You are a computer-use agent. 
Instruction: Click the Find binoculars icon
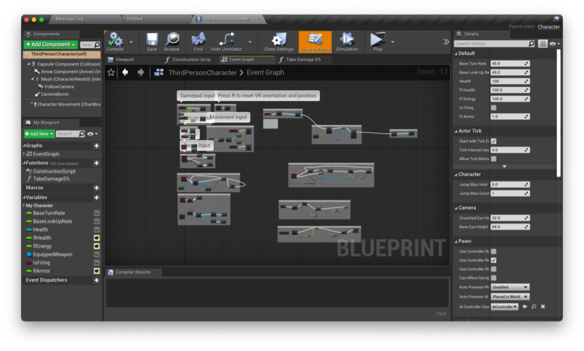198,40
